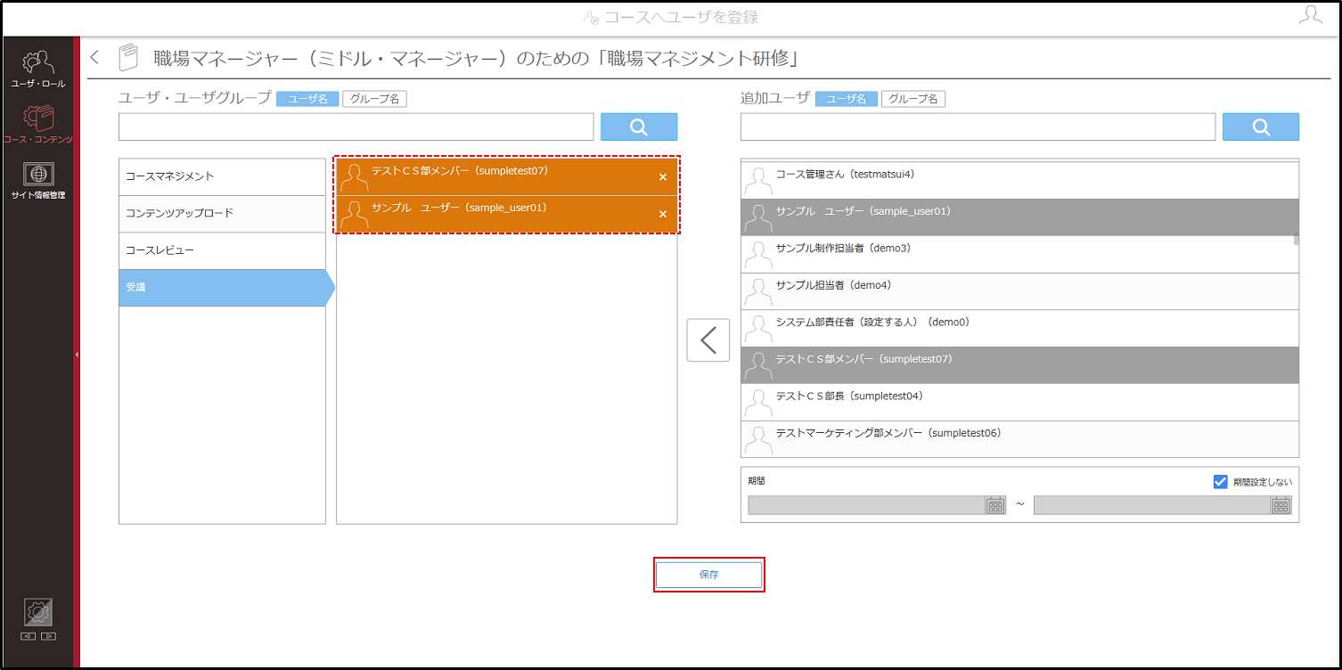This screenshot has height=670, width=1342.
Task: Open the settings gear icon at sidebar bottom
Action: (x=38, y=612)
